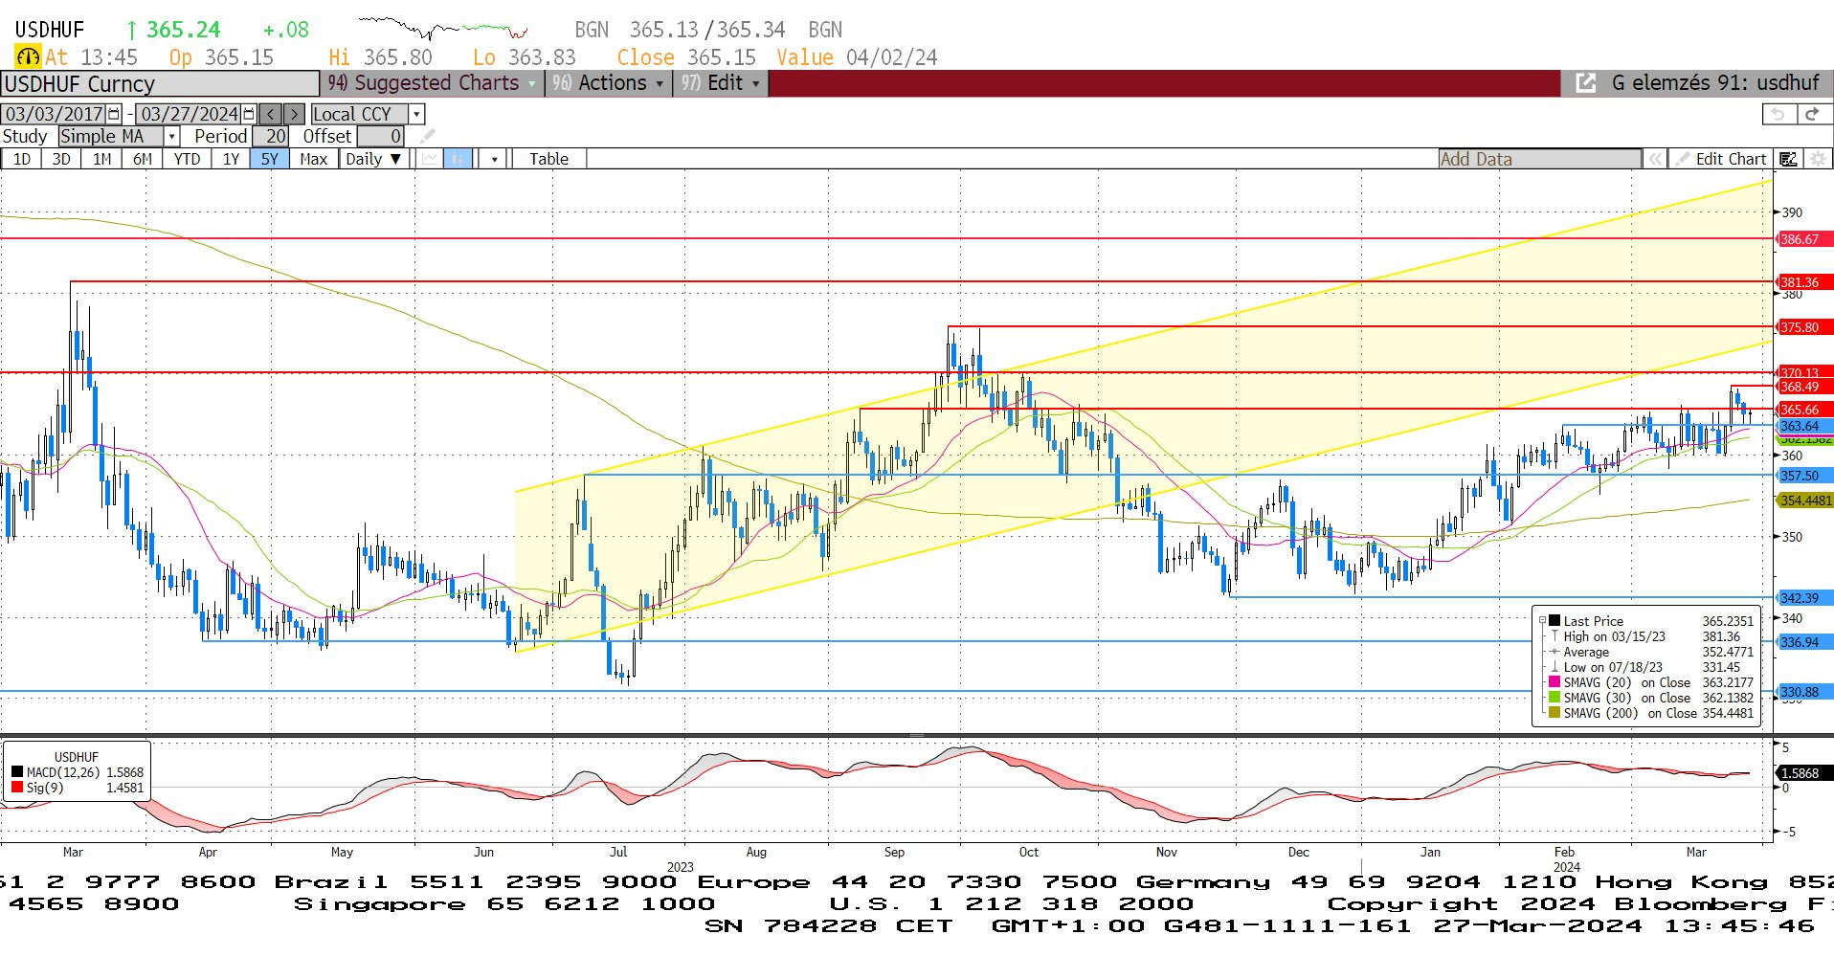Shift date range forward with right arrow

click(x=294, y=114)
